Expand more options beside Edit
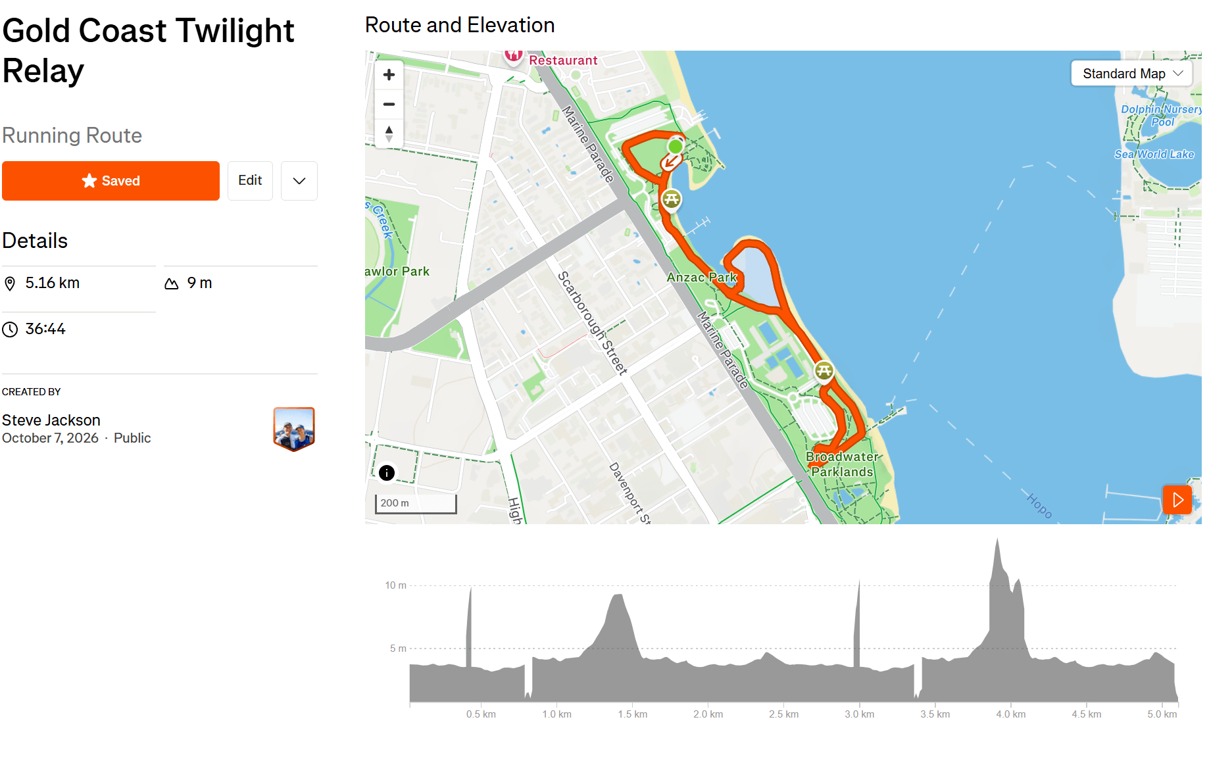1209x784 pixels. 299,181
